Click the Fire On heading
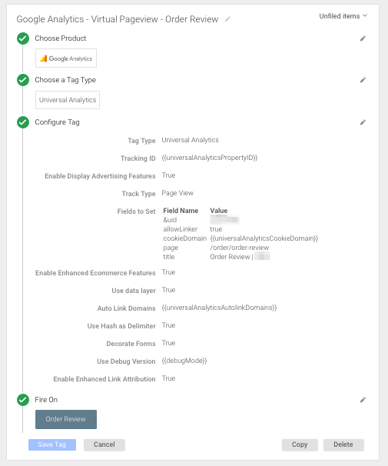The height and width of the screenshot is (466, 388). point(46,400)
